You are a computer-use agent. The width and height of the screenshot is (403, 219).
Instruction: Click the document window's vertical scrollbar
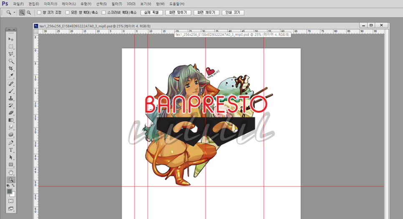[387, 124]
